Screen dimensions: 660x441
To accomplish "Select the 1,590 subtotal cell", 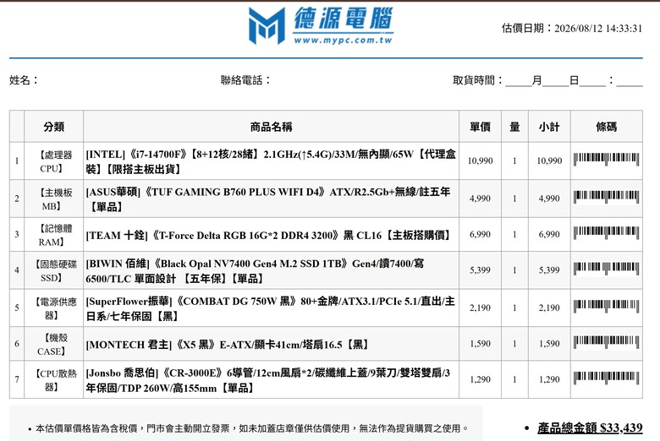I will click(549, 344).
